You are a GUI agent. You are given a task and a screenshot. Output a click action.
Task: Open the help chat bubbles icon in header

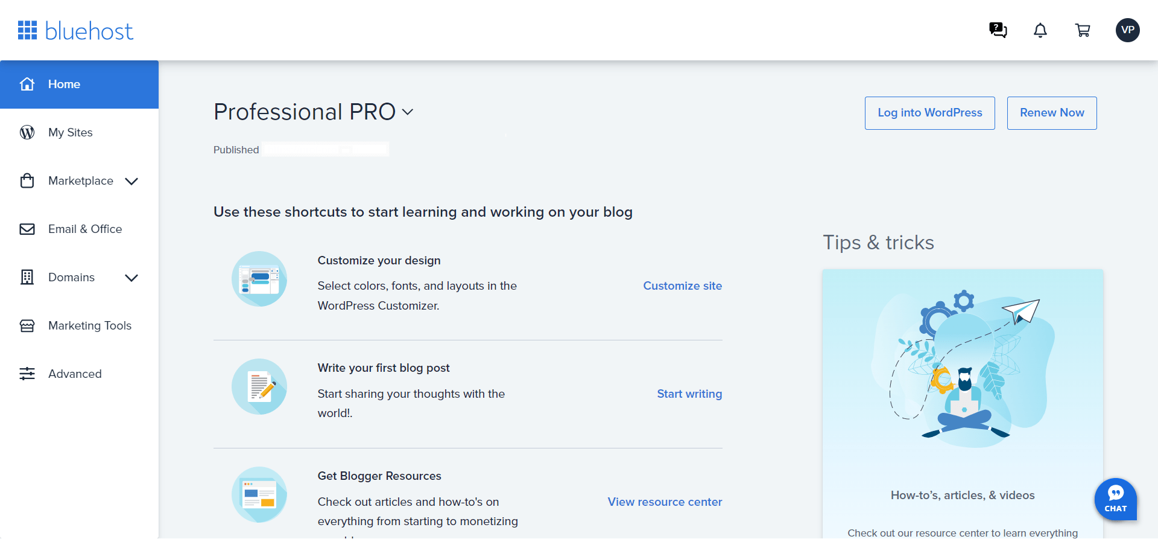tap(998, 30)
